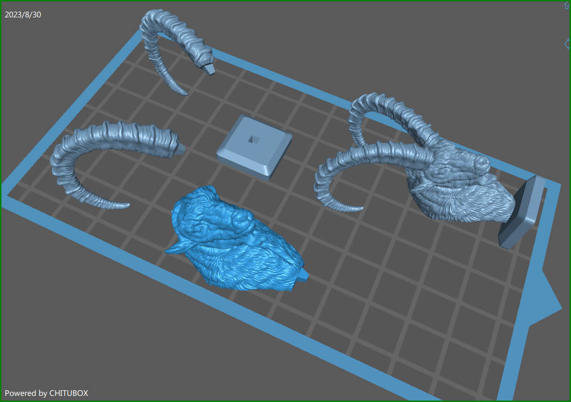
Task: Click the up arrow icon in top-right corner
Action: point(566,5)
